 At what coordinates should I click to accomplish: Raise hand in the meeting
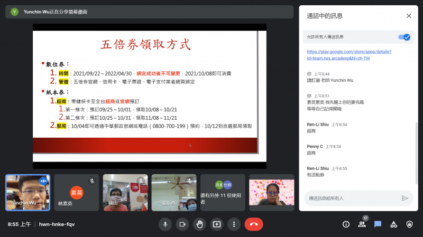pyautogui.click(x=200, y=224)
